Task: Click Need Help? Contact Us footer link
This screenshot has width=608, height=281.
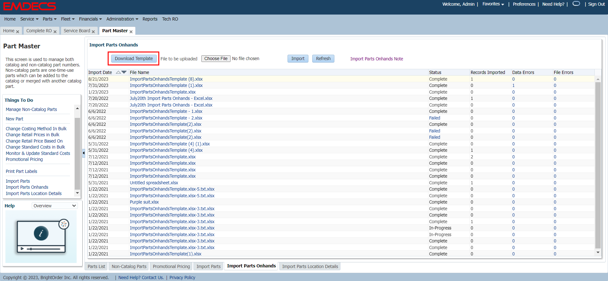Action: pos(141,278)
